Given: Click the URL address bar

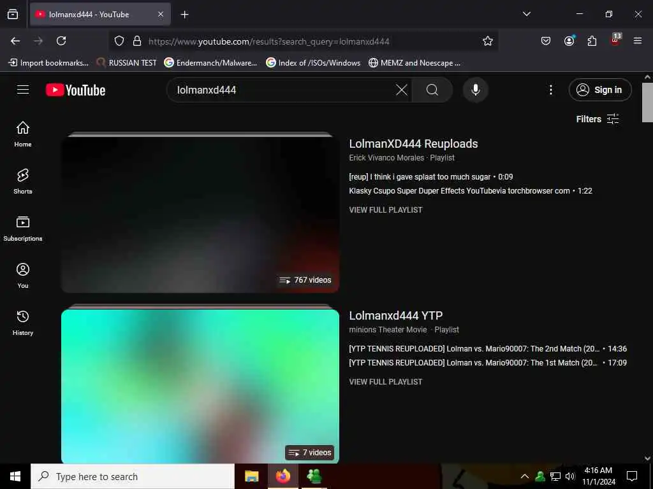Looking at the screenshot, I should pyautogui.click(x=303, y=41).
